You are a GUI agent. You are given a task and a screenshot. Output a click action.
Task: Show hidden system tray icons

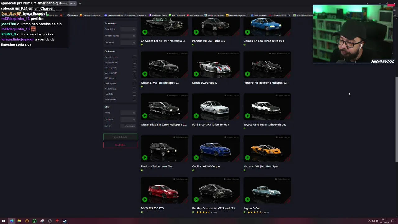369,221
